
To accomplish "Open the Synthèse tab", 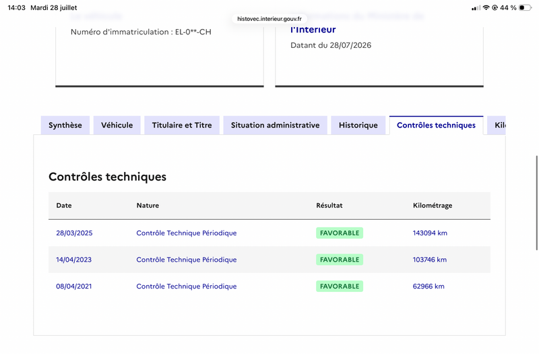I will (x=65, y=125).
